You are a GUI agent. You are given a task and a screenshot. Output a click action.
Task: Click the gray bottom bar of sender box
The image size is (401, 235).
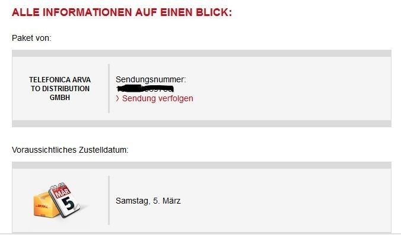click(202, 124)
